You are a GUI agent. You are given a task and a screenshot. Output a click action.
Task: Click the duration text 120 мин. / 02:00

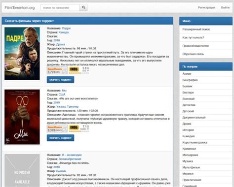pyautogui.click(x=87, y=111)
